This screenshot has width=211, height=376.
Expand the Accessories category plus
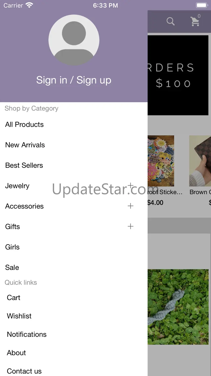(130, 206)
